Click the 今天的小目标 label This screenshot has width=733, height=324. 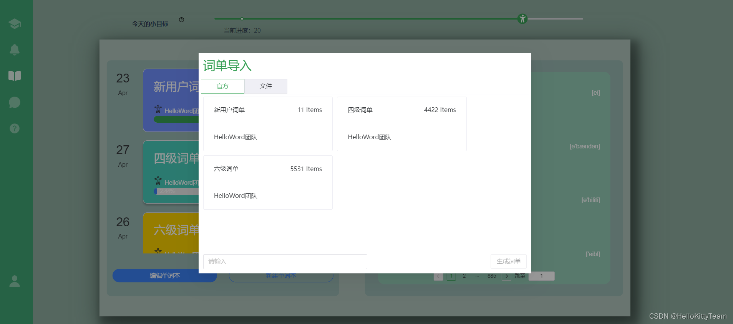tap(150, 24)
